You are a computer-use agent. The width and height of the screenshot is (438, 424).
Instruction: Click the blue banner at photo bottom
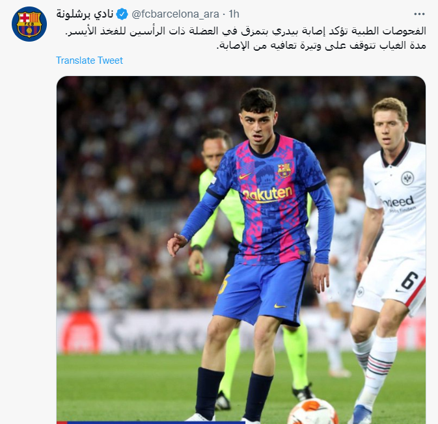(151, 422)
